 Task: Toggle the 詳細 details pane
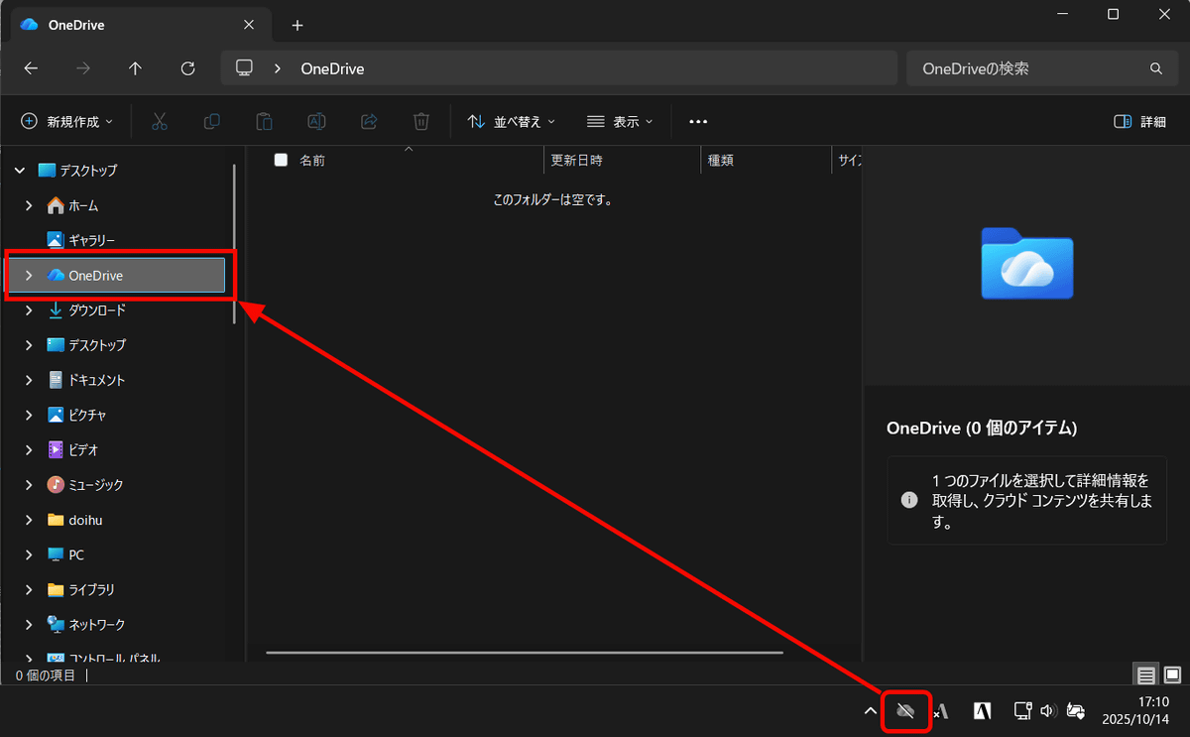(1139, 121)
